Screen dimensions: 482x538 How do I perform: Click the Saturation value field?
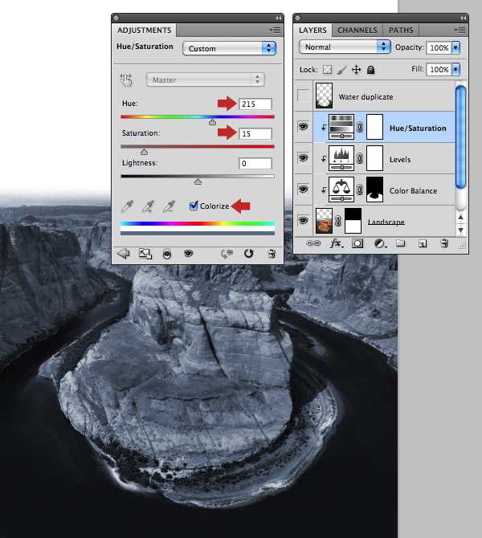click(x=255, y=134)
